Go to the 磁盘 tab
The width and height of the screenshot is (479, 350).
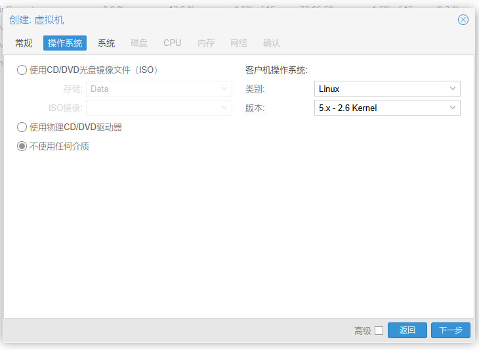(139, 43)
